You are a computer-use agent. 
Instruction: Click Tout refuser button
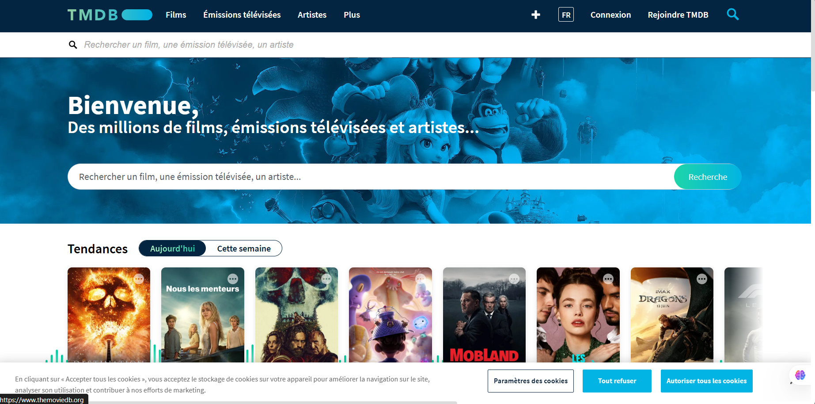click(617, 381)
